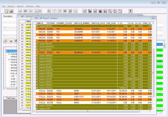Click the OVER_90 column header
The width and height of the screenshot is (168, 117).
[x=147, y=23]
